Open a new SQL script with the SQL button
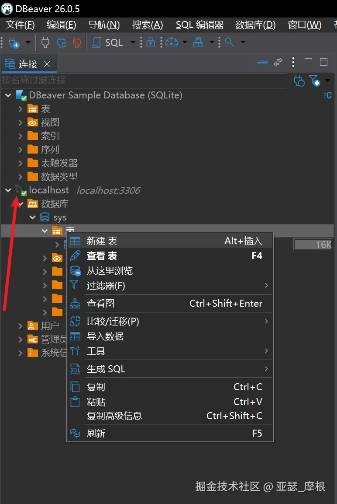 click(108, 42)
